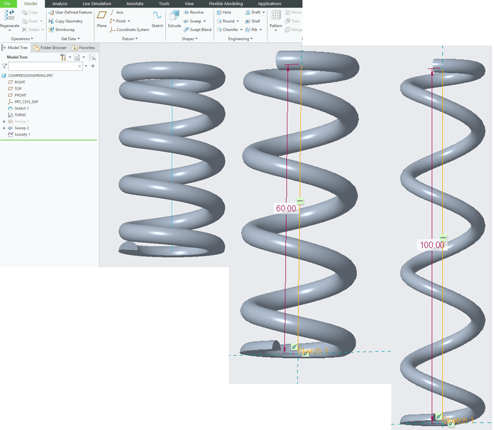
Task: Expand the Sweep 2 tree node
Action: 4,128
